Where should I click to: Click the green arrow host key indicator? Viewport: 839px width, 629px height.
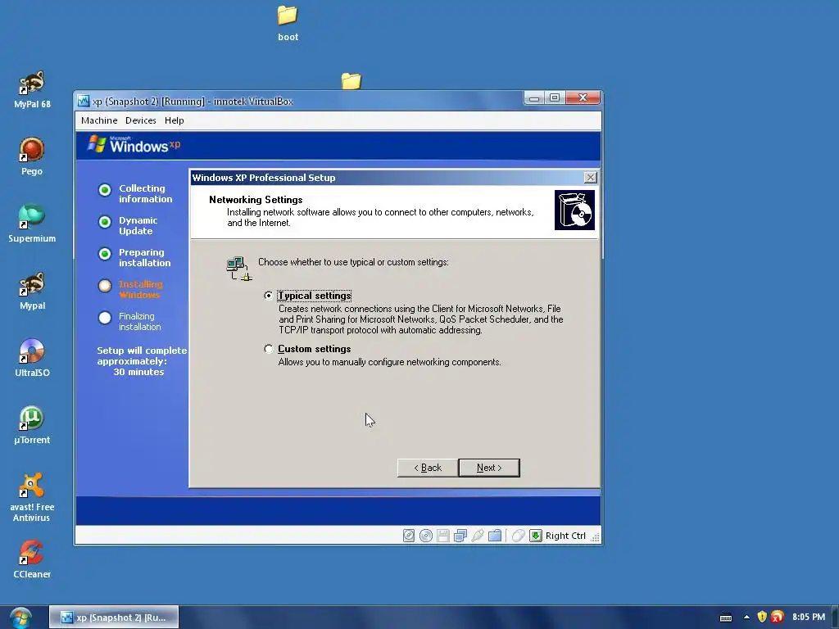pyautogui.click(x=536, y=536)
